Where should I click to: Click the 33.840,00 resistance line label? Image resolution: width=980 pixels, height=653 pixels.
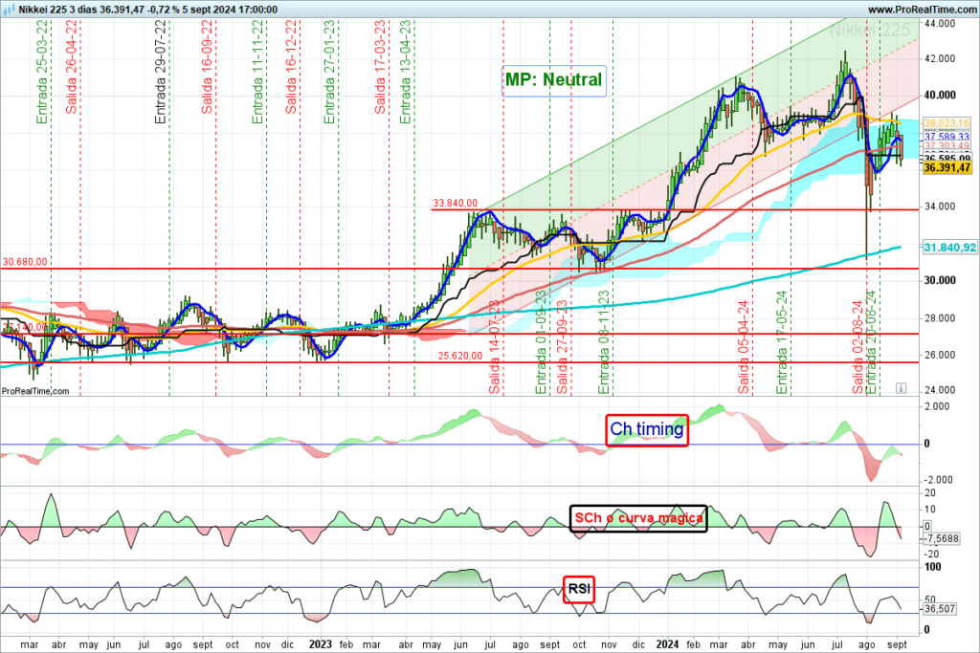(x=455, y=203)
